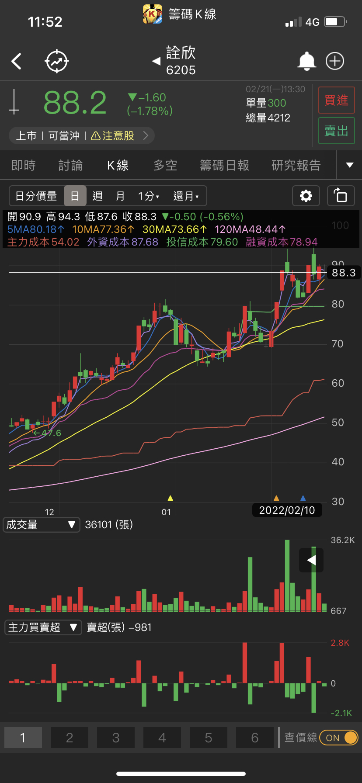362x783 pixels.
Task: Toggle the 查價線 ON switch
Action: point(339,738)
